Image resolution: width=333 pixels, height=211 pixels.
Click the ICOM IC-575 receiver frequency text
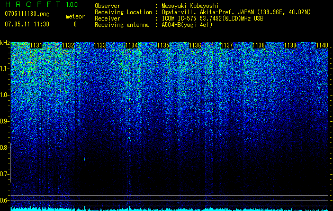tap(213, 18)
